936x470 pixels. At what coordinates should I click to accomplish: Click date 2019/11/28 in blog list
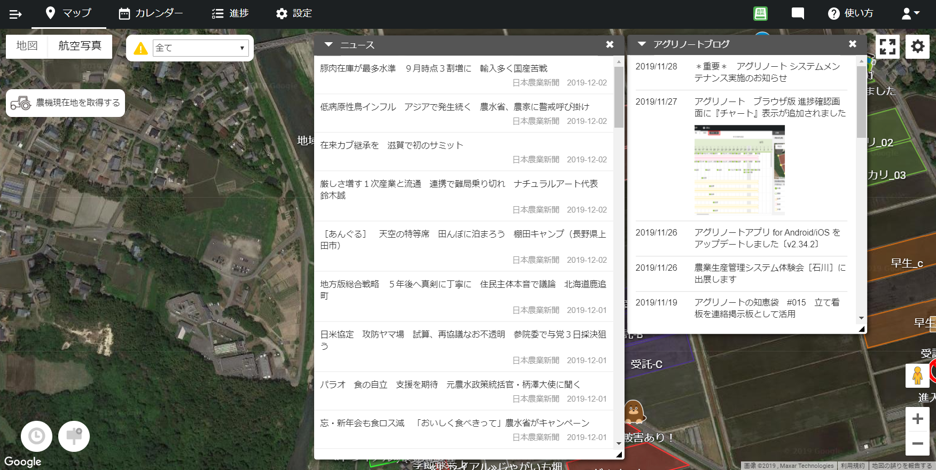(x=656, y=66)
